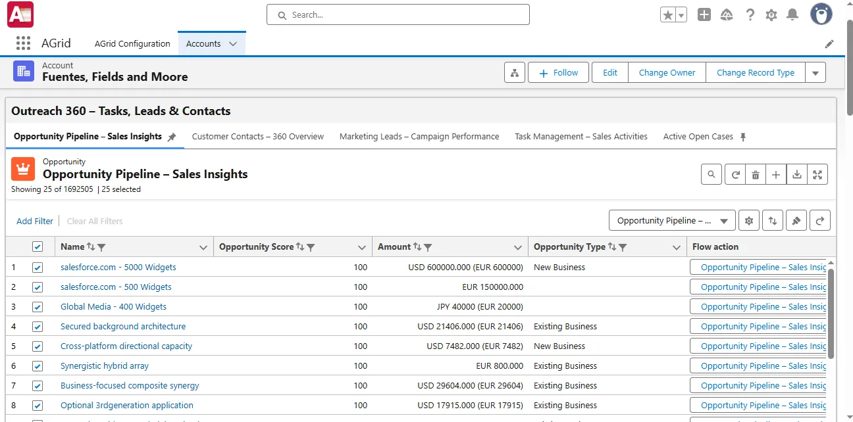Uncheck Secured background architecture row checkbox

[x=38, y=327]
